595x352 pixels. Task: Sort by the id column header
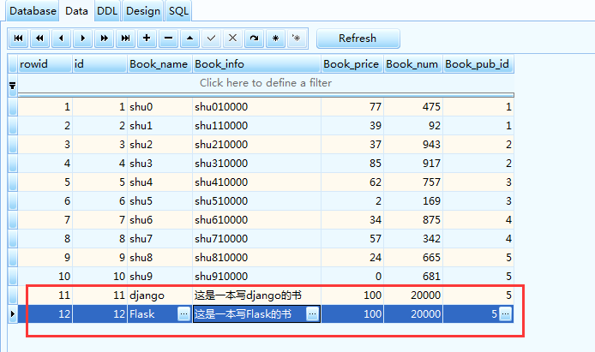pyautogui.click(x=99, y=64)
